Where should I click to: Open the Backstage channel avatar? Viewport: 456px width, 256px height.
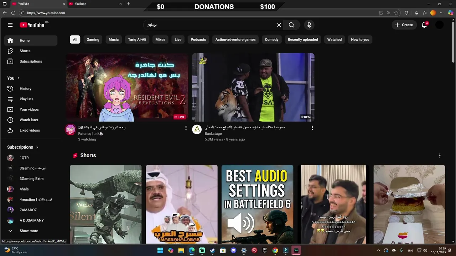197,129
